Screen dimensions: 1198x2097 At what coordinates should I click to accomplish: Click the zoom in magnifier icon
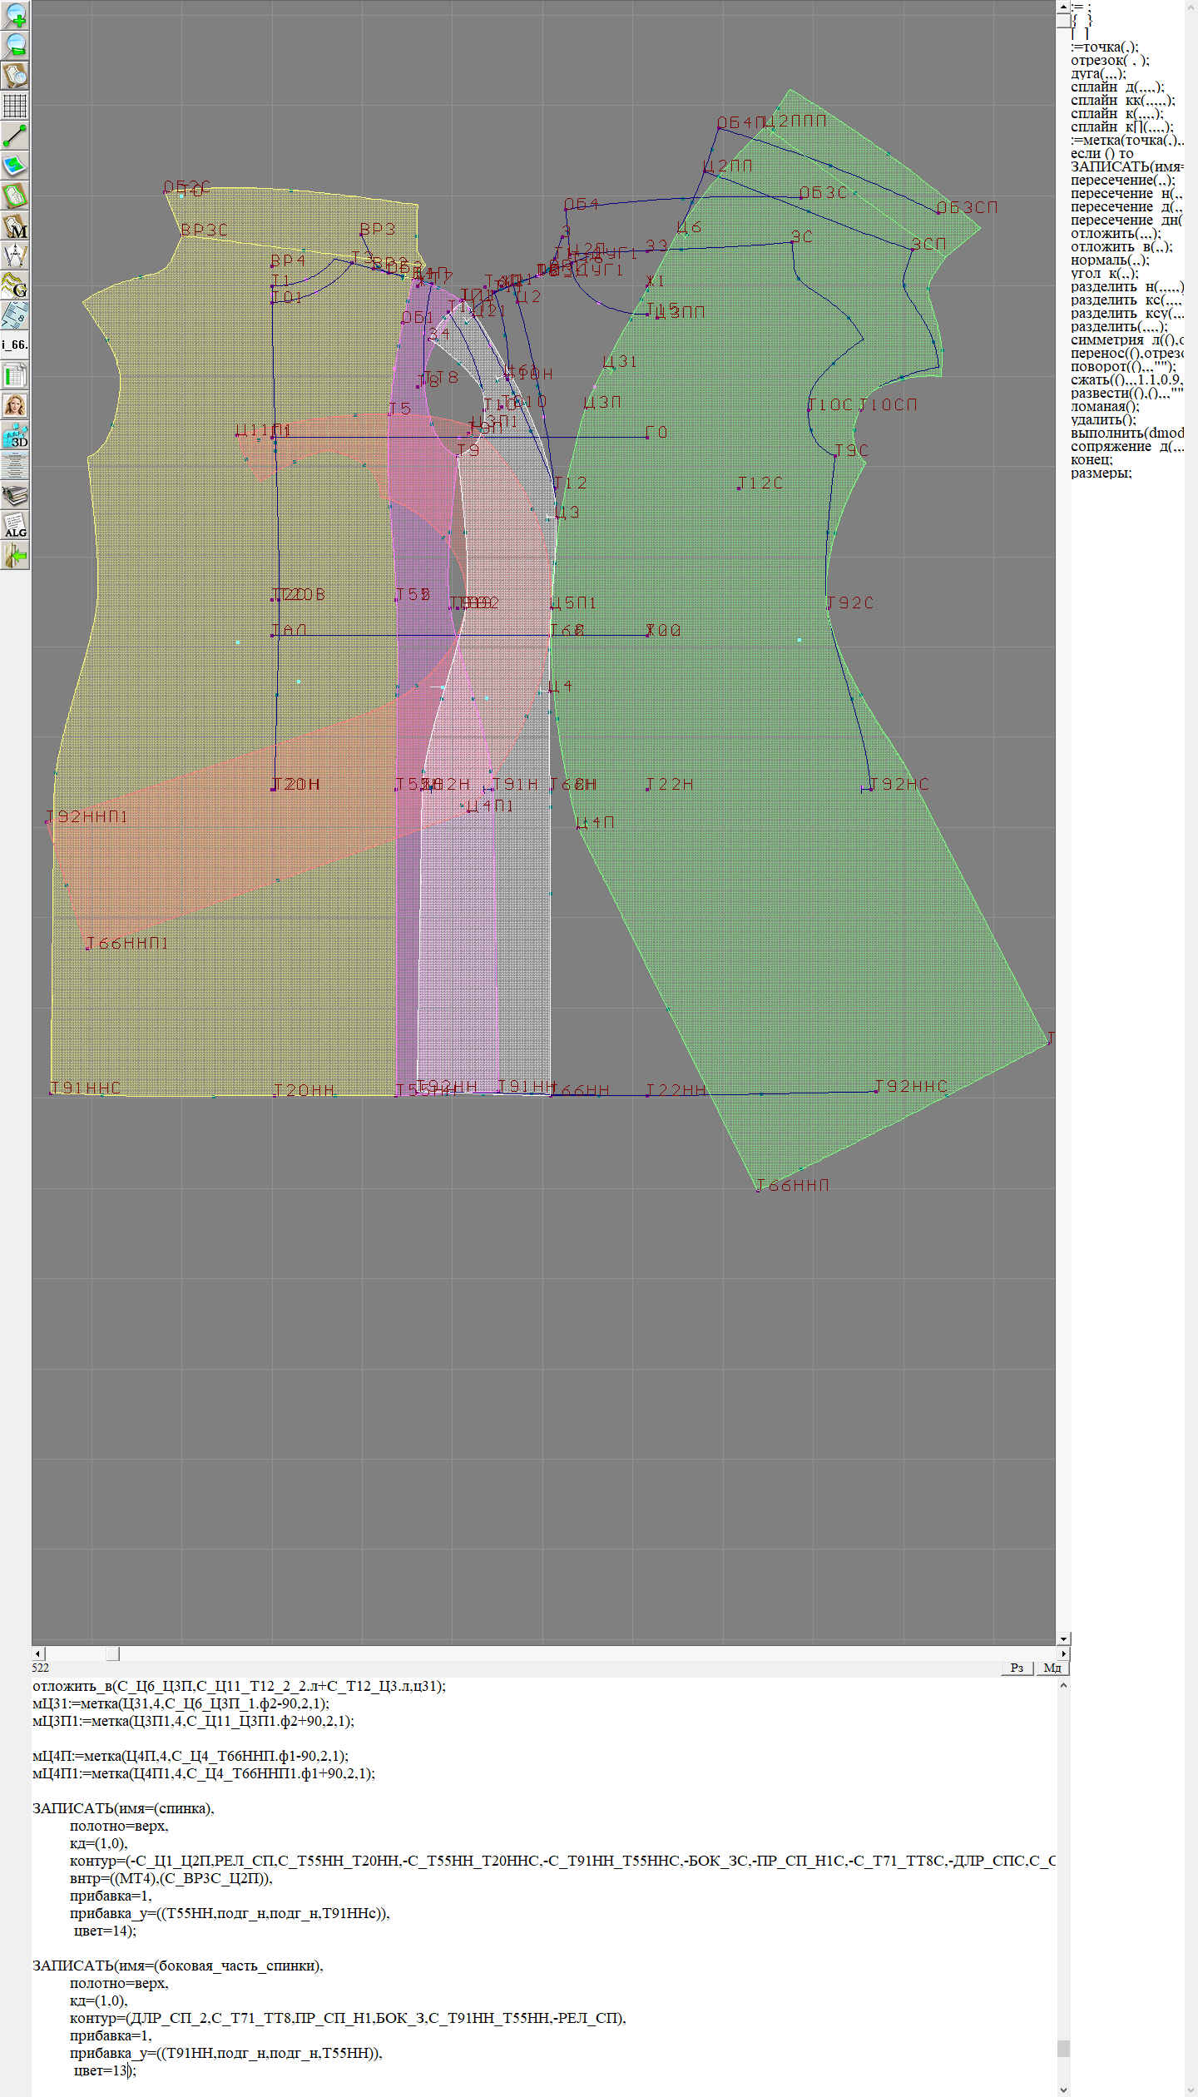[x=15, y=15]
